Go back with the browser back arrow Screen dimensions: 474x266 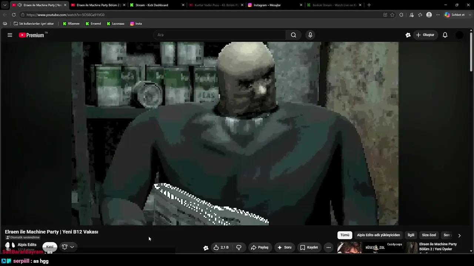pos(5,15)
